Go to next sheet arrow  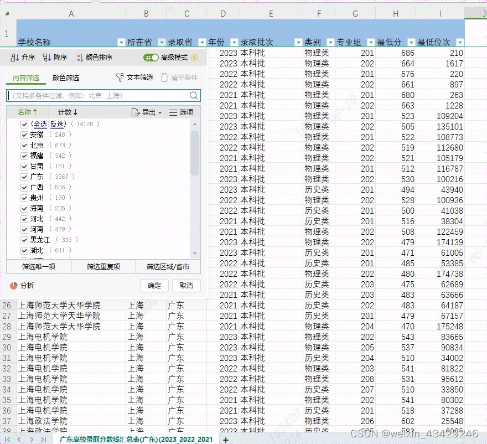point(32,440)
